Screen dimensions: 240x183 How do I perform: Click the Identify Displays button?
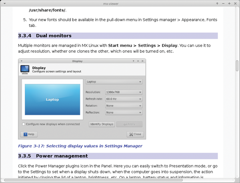click(x=102, y=124)
